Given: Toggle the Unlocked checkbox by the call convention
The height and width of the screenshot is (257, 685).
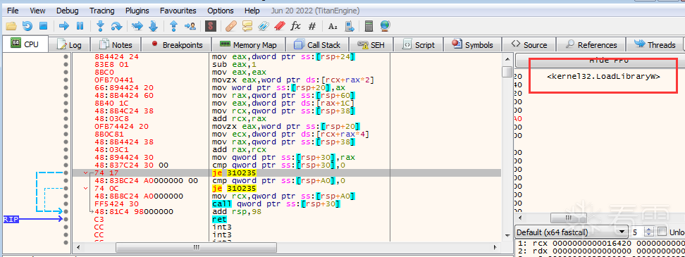Looking at the screenshot, I should pyautogui.click(x=662, y=232).
